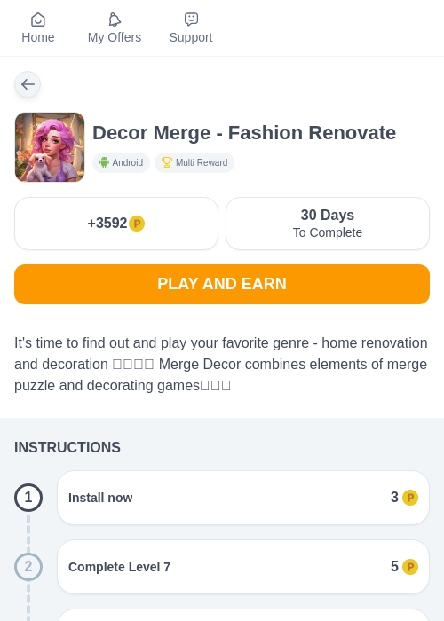The height and width of the screenshot is (621, 444).
Task: Click the Support chat smiley icon
Action: coord(191,19)
